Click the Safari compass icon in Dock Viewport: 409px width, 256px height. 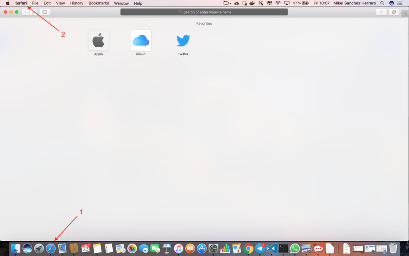[x=50, y=248]
